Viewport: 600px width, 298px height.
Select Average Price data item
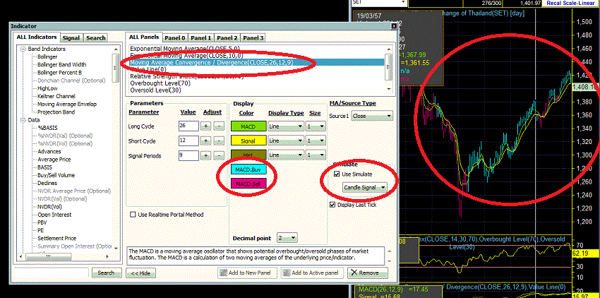click(54, 160)
